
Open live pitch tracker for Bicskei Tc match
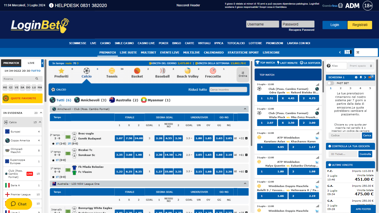68,153
